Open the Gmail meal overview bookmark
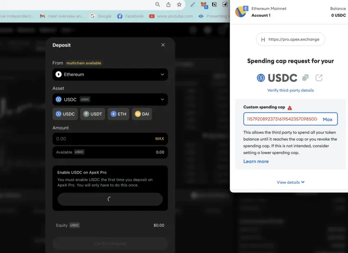Screen dimensions: 348x253 pyautogui.click(x=62, y=16)
